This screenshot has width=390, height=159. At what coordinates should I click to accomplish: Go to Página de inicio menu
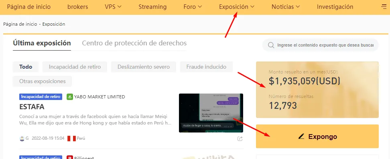point(29,7)
